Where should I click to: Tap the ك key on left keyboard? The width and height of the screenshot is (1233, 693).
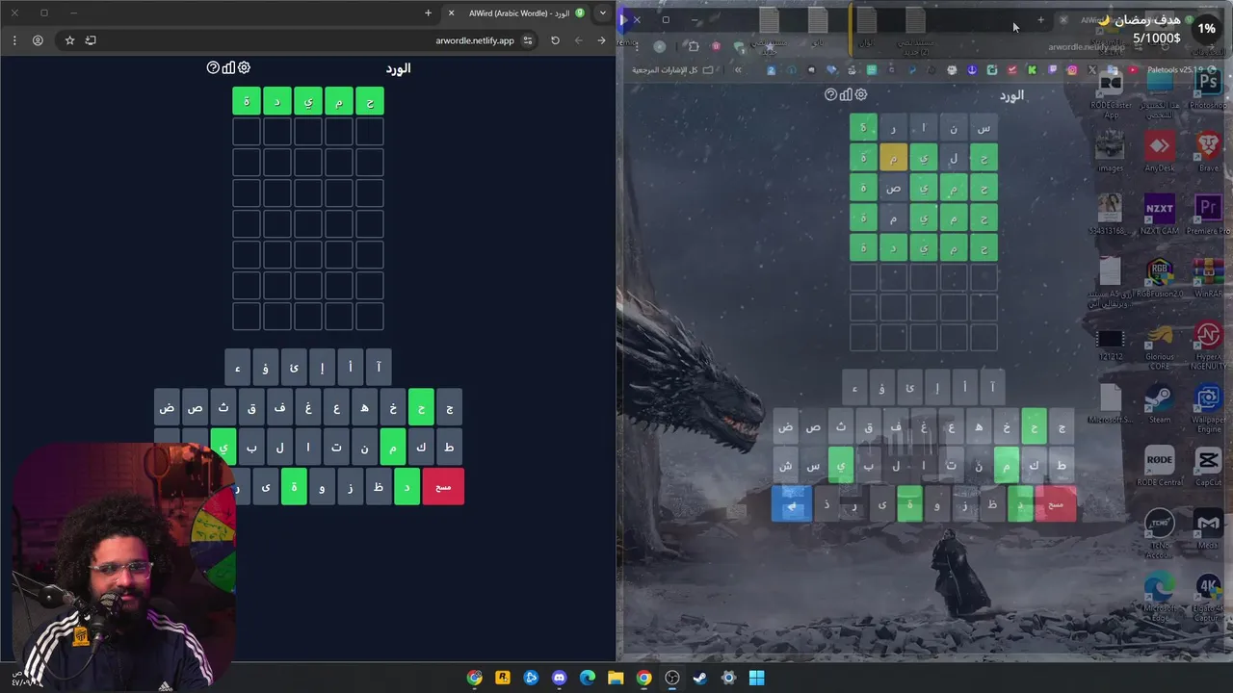tap(421, 448)
